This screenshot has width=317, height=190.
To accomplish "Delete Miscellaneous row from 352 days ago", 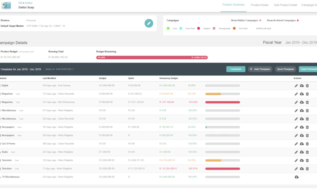I will (x=307, y=119).
